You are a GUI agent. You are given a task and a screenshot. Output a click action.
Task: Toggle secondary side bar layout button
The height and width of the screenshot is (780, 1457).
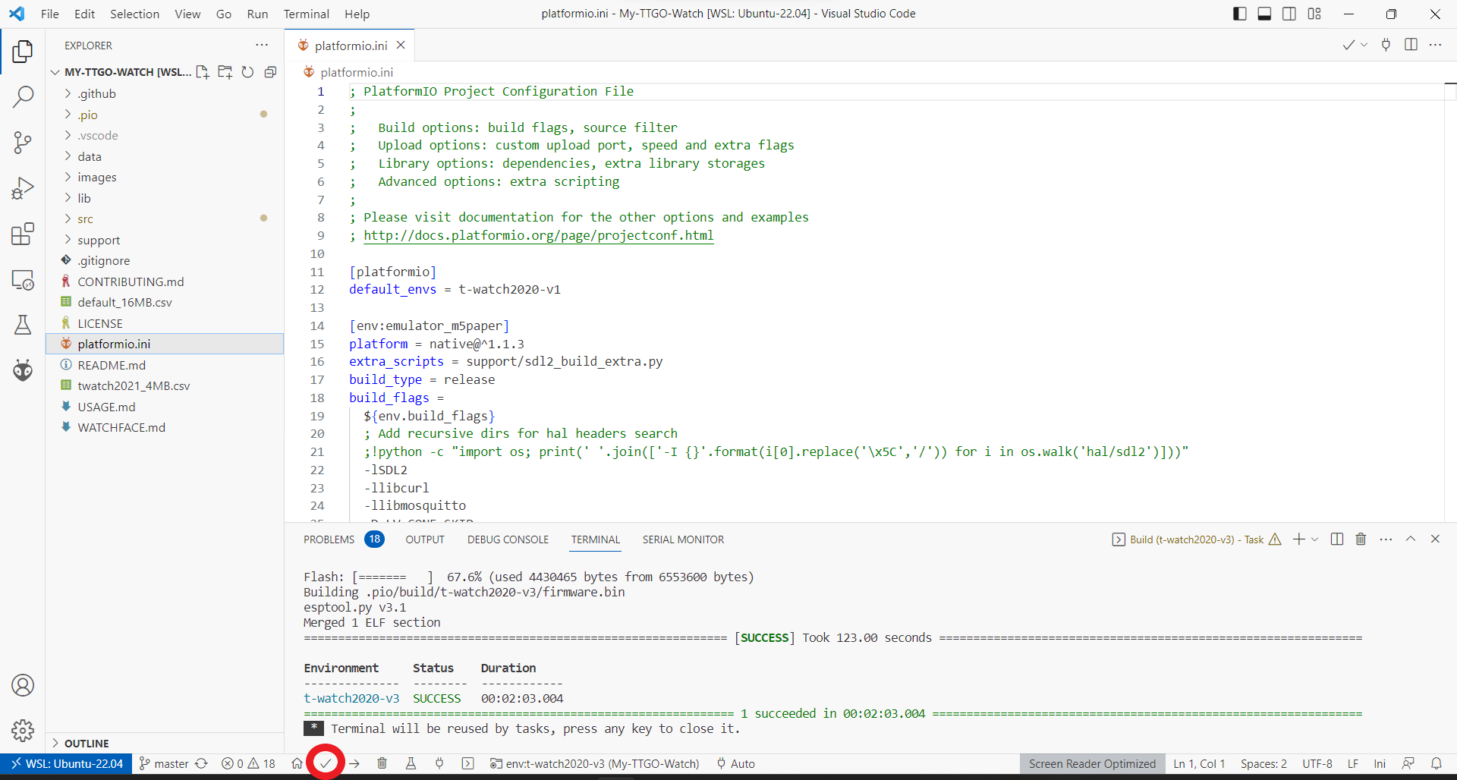point(1289,14)
